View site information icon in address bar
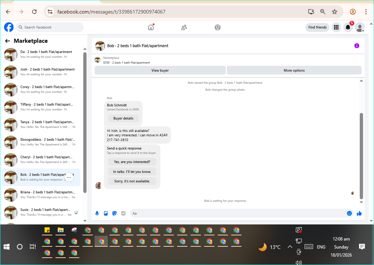Screen dimensions: 374x265 (50, 12)
